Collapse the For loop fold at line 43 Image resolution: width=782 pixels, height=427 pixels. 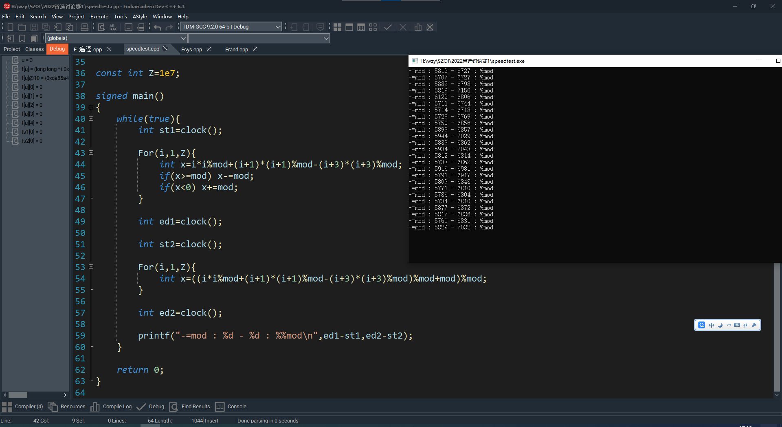click(x=91, y=153)
